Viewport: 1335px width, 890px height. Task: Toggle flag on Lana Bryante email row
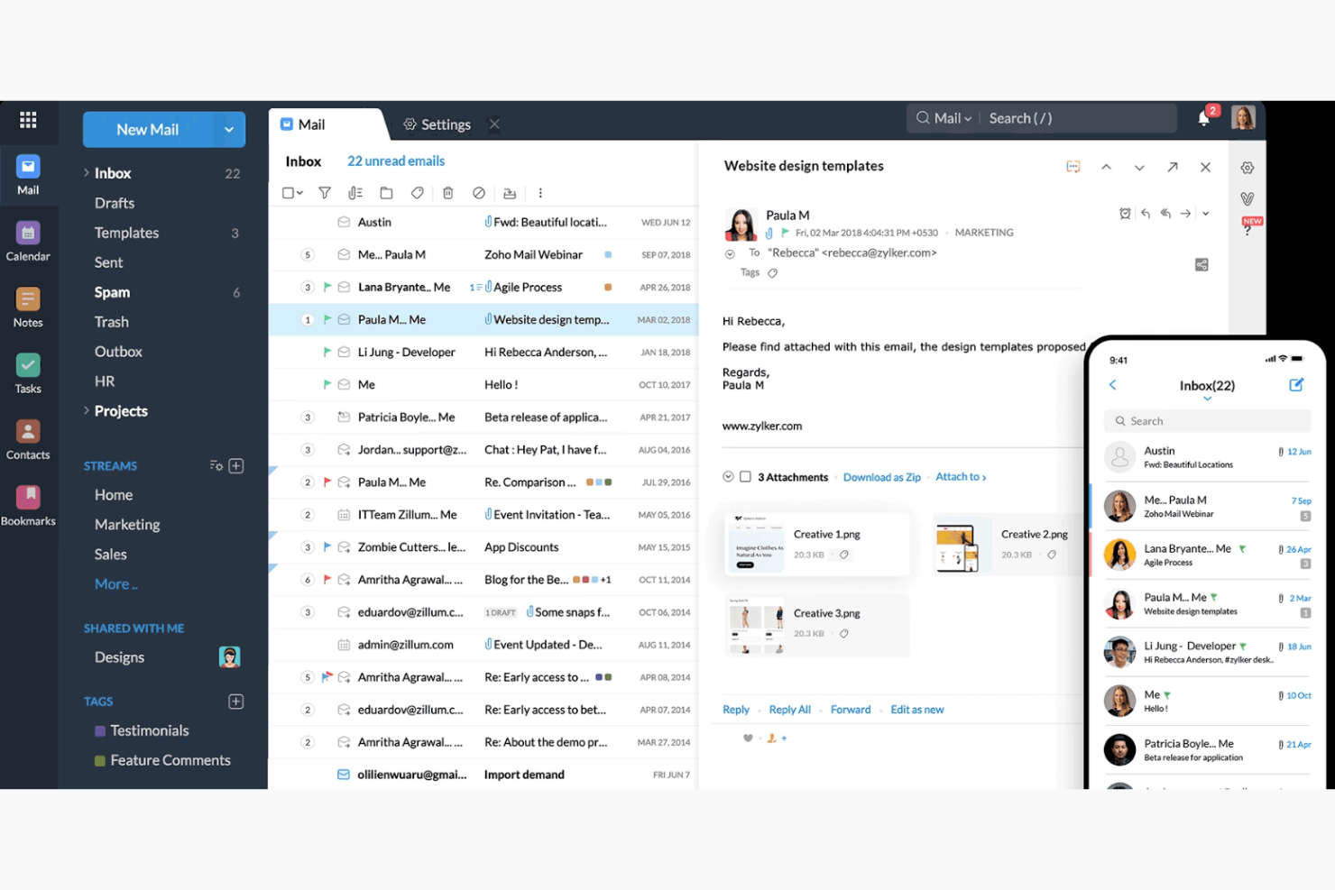tap(327, 288)
